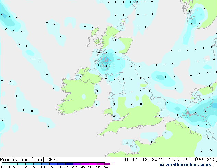Click the '0.5' legend scale label
This screenshot has width=217, height=168.
point(12,167)
